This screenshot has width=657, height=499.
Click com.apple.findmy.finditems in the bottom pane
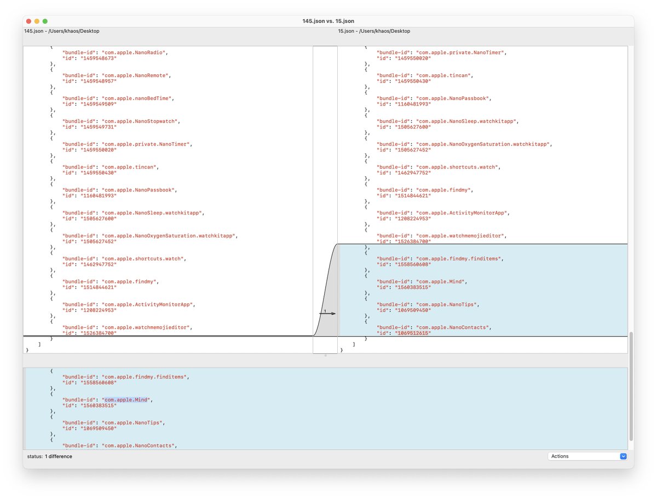(x=145, y=378)
